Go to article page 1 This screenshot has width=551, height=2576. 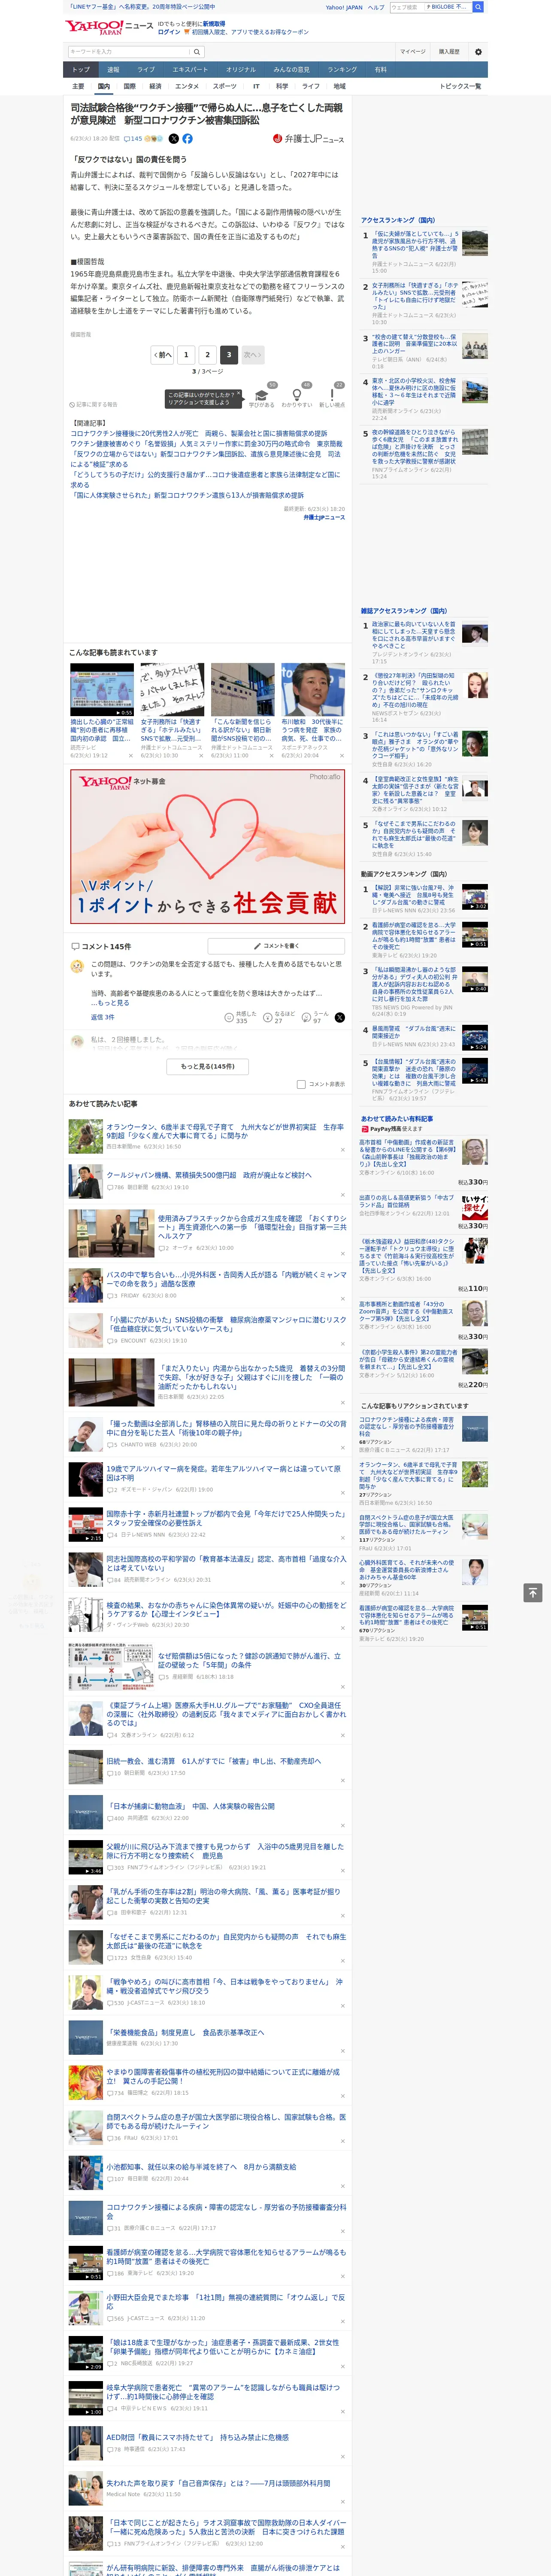click(x=186, y=354)
